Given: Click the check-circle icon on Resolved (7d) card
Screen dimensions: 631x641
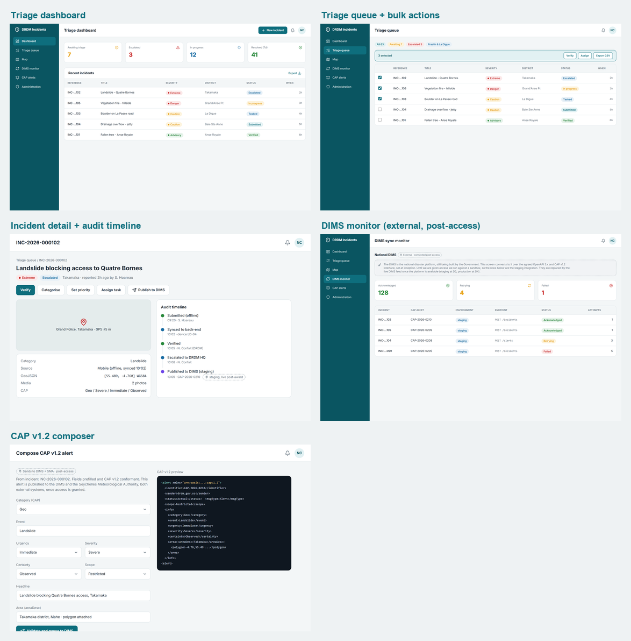Looking at the screenshot, I should click(x=300, y=47).
